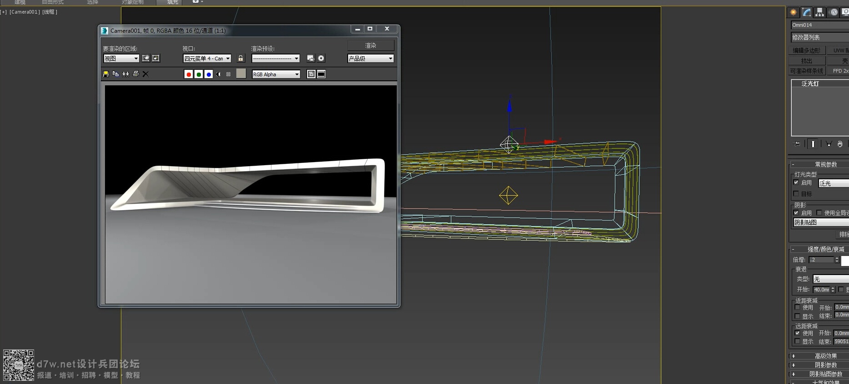Toggle light 启用 checkbox under 灯光类型
The height and width of the screenshot is (384, 849).
point(796,182)
